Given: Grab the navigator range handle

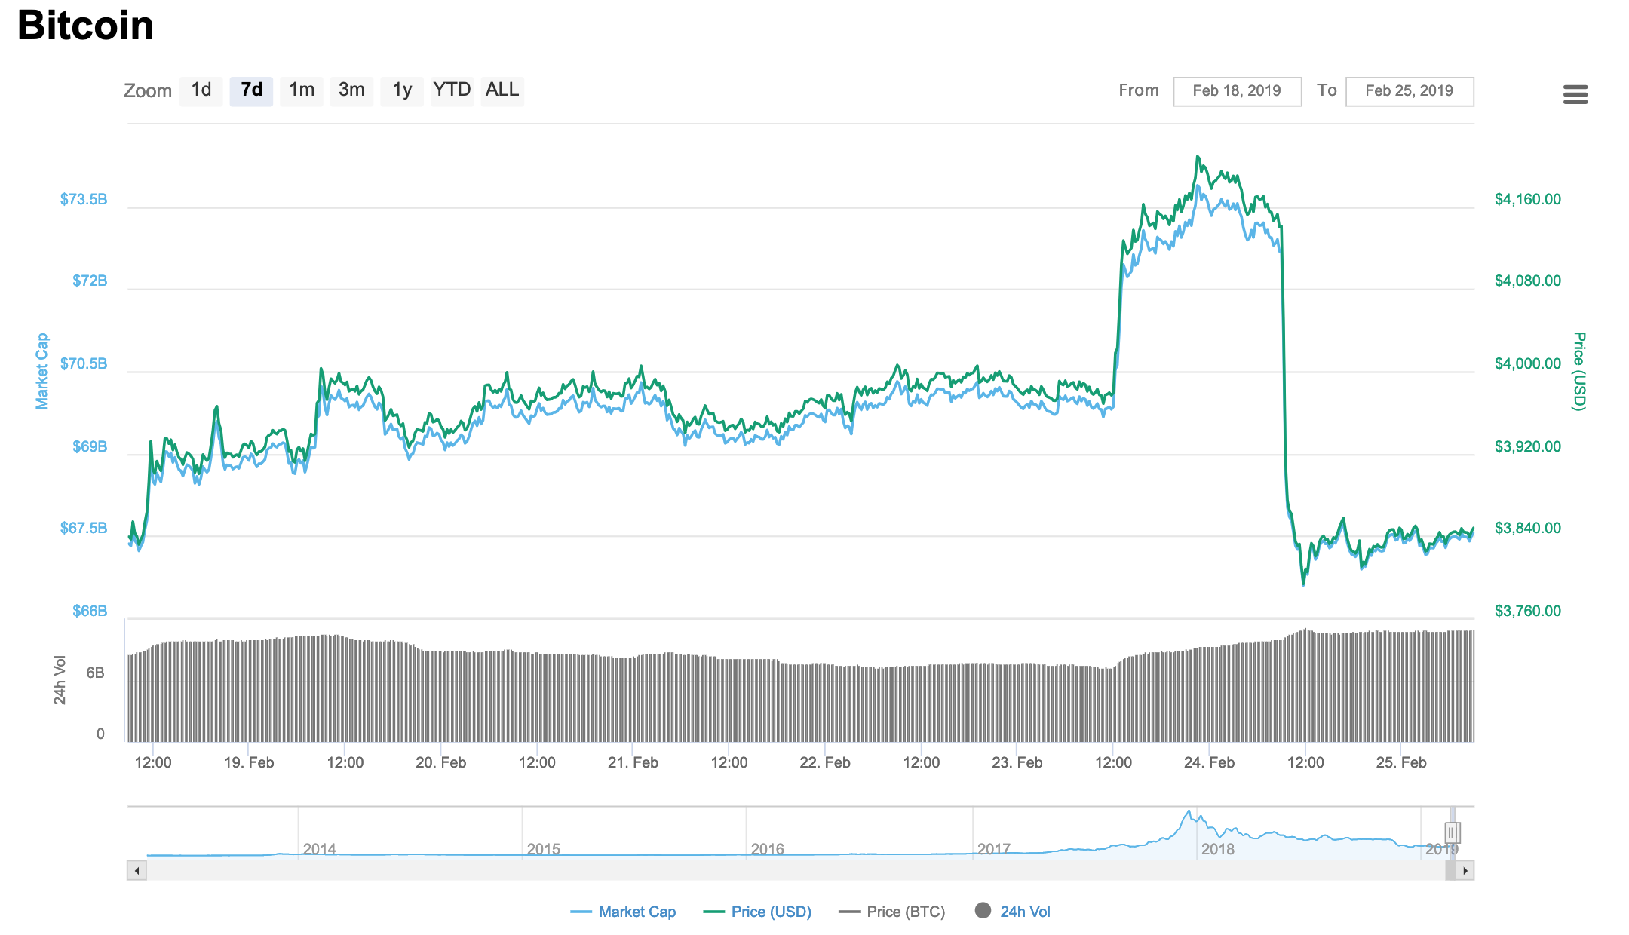Looking at the screenshot, I should (x=1453, y=832).
